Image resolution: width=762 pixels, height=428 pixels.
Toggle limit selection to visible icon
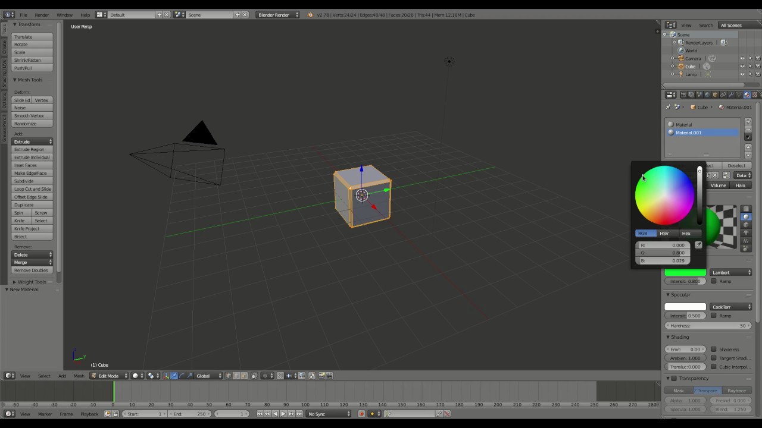[254, 376]
